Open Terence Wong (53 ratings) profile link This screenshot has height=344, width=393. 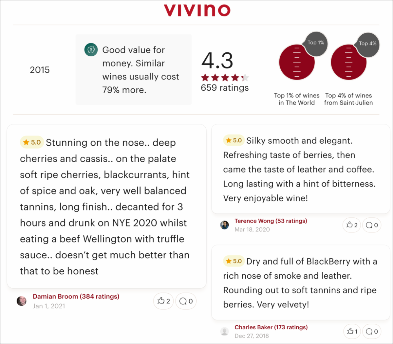tap(271, 221)
